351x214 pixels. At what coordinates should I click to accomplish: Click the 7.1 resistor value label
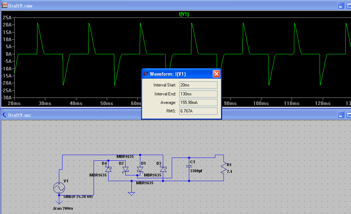[x=230, y=171]
